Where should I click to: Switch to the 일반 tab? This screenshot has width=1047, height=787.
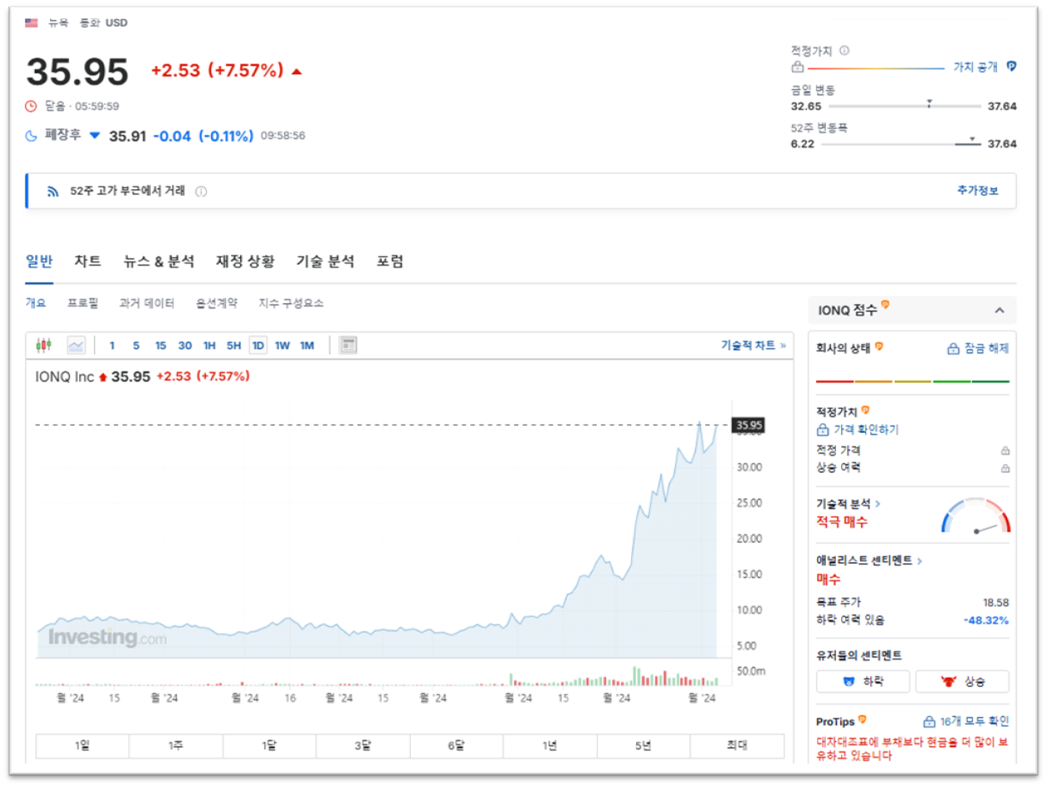pyautogui.click(x=39, y=262)
